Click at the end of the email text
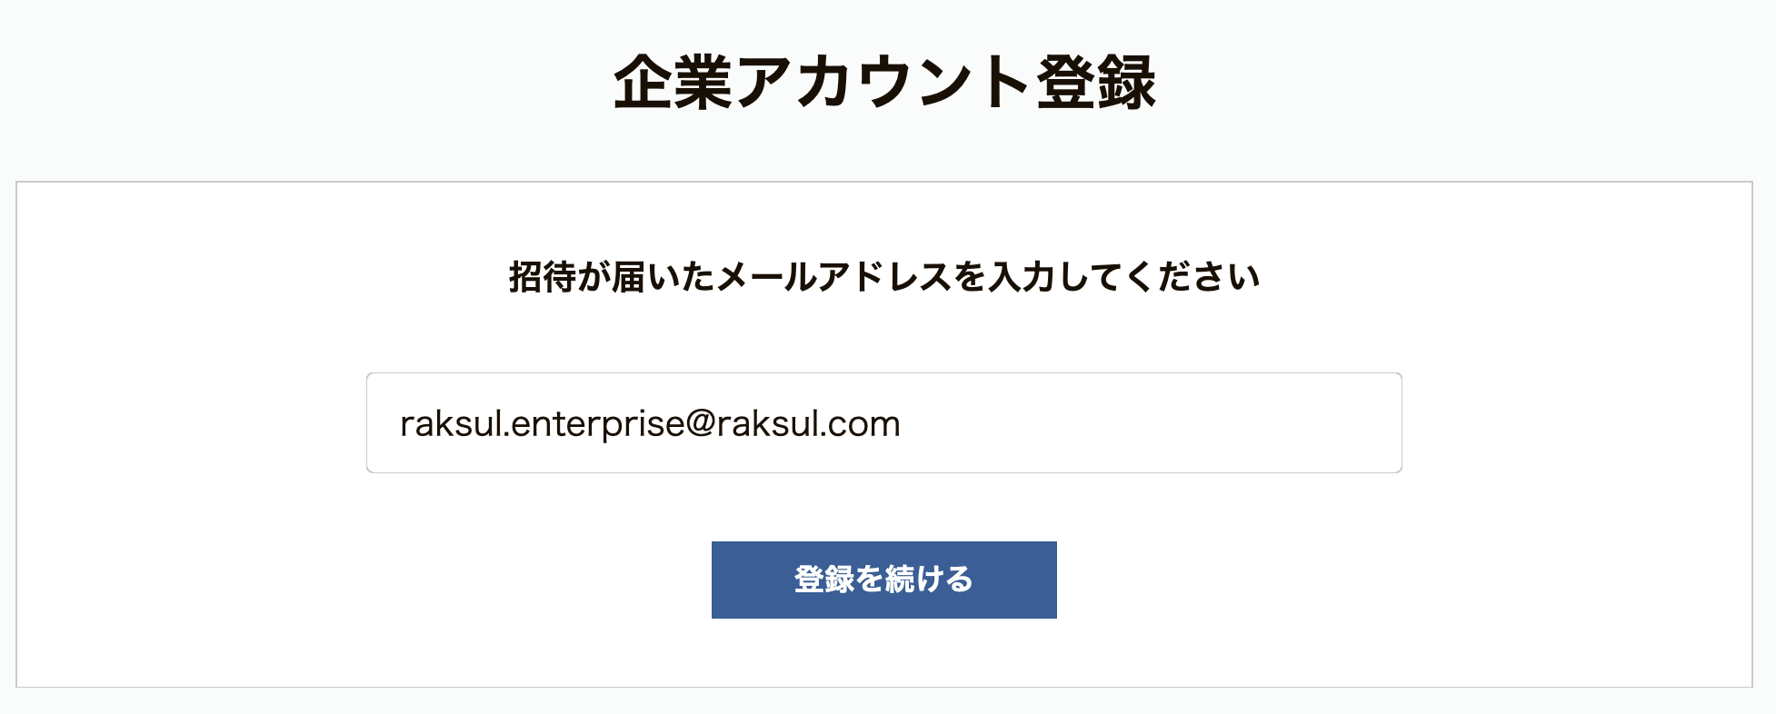The height and width of the screenshot is (714, 1776). (901, 424)
